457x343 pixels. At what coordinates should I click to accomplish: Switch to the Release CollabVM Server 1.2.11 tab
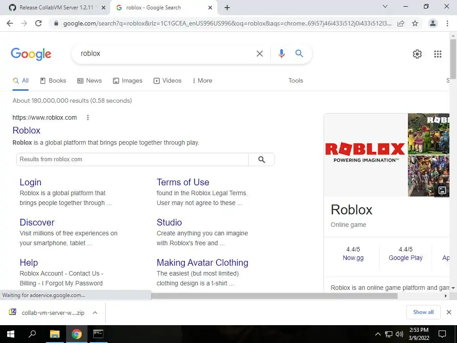[x=55, y=8]
